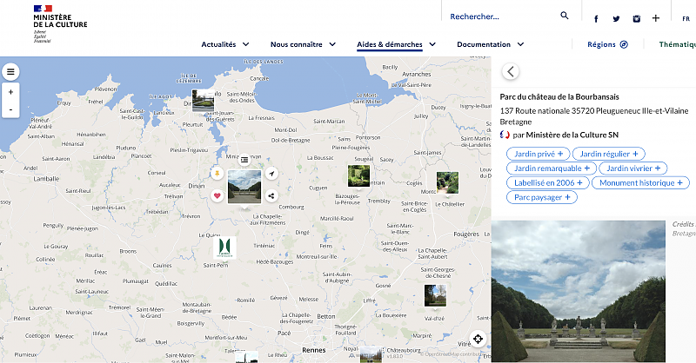Click the navigation arrow icon on map popup
The height and width of the screenshot is (363, 696).
(271, 174)
